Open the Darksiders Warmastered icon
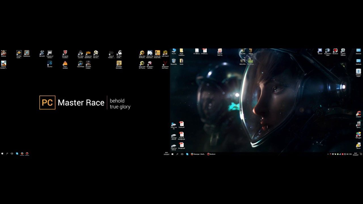Viewport: 363px width, 204px height. tap(119, 65)
